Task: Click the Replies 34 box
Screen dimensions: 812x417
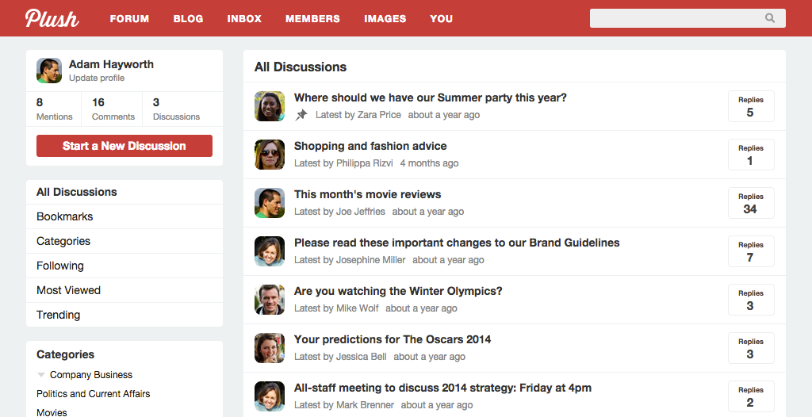Action: (751, 203)
